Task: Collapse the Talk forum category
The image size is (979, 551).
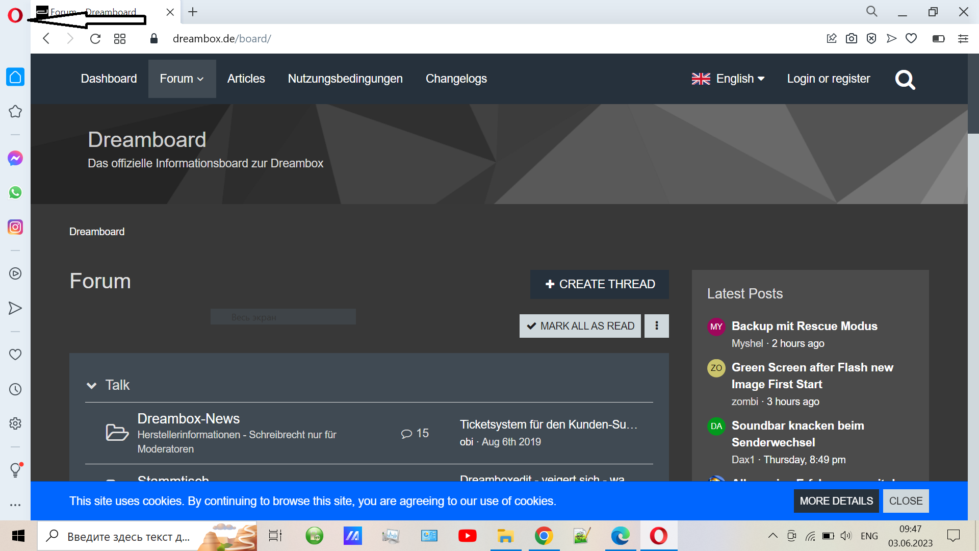Action: point(92,385)
